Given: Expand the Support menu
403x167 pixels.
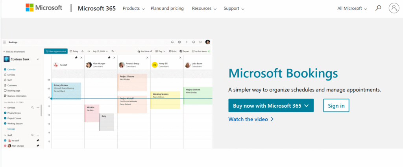Looking at the screenshot, I should (x=234, y=9).
